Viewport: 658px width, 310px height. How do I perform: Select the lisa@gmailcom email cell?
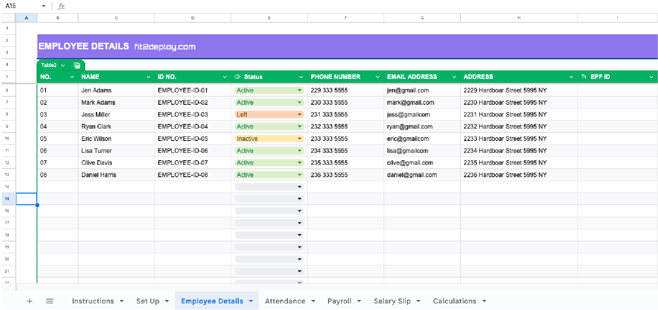[x=422, y=151]
